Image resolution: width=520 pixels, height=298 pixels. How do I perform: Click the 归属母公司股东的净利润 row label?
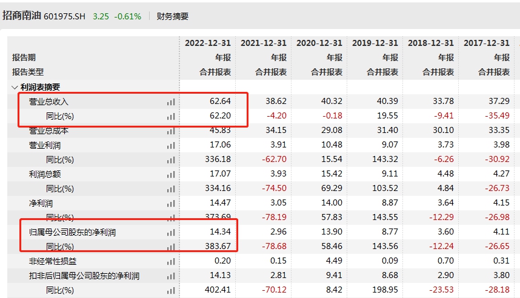pos(72,233)
